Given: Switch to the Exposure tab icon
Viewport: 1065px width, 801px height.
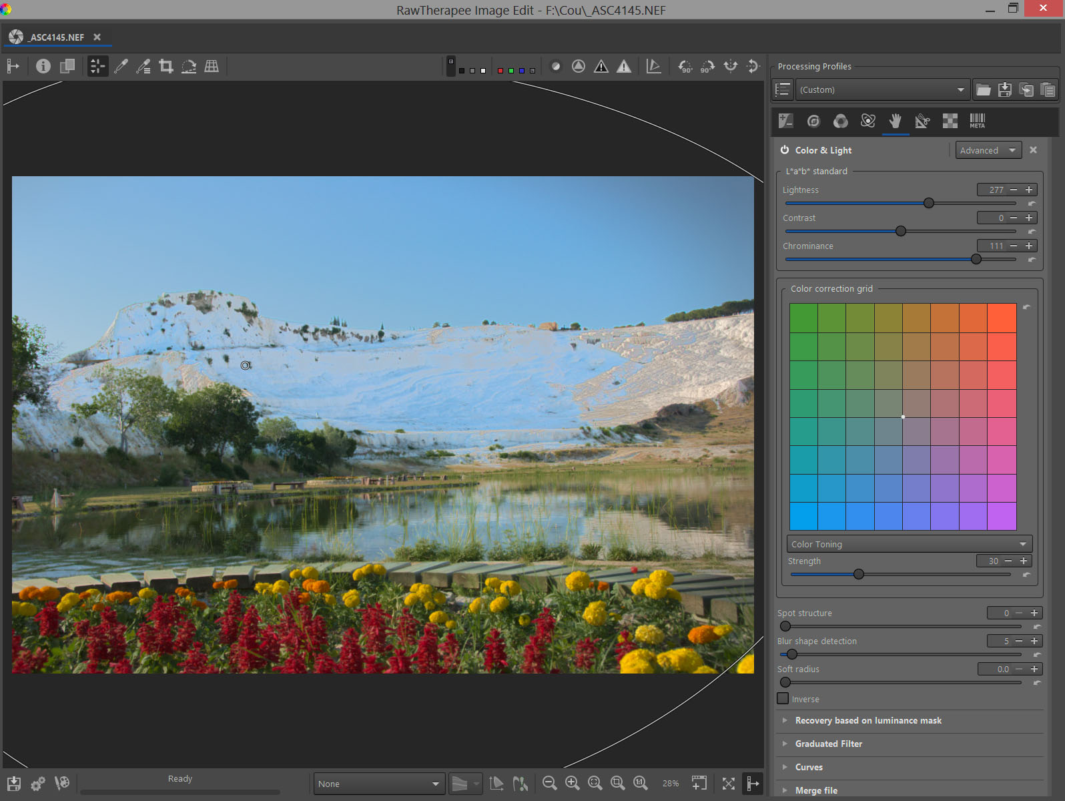Looking at the screenshot, I should click(785, 121).
